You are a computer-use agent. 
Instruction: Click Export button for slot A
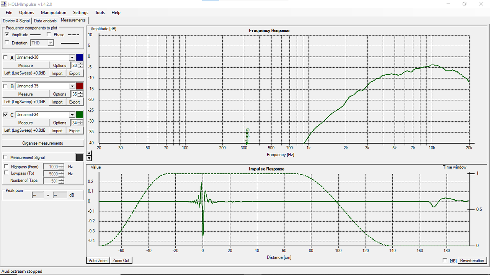point(75,73)
